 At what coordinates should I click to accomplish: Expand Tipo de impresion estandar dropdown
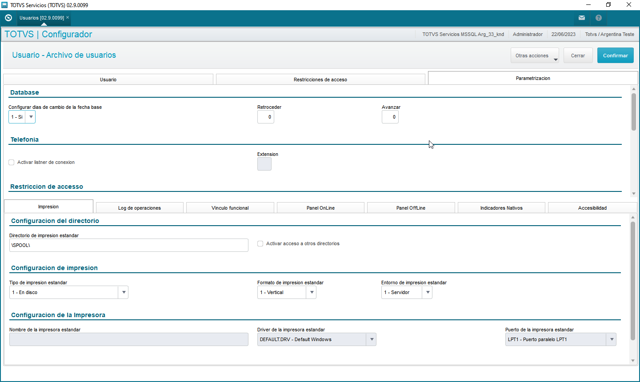tap(124, 292)
